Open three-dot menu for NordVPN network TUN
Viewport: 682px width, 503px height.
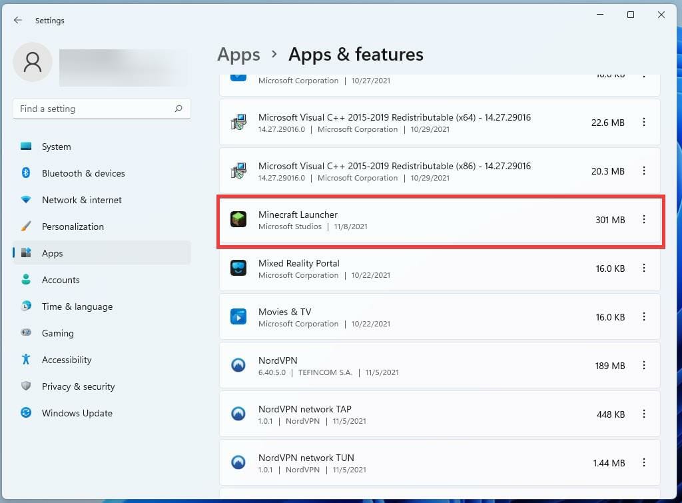644,462
